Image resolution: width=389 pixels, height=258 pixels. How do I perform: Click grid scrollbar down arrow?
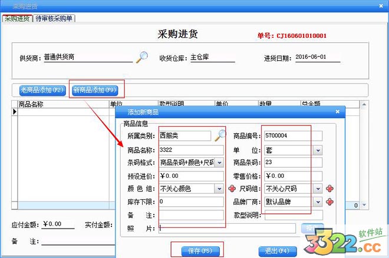tap(364, 205)
